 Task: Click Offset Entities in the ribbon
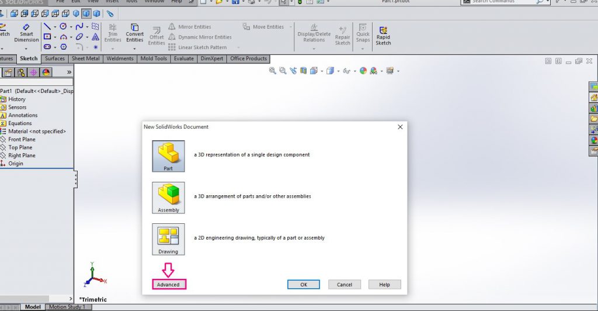(157, 37)
